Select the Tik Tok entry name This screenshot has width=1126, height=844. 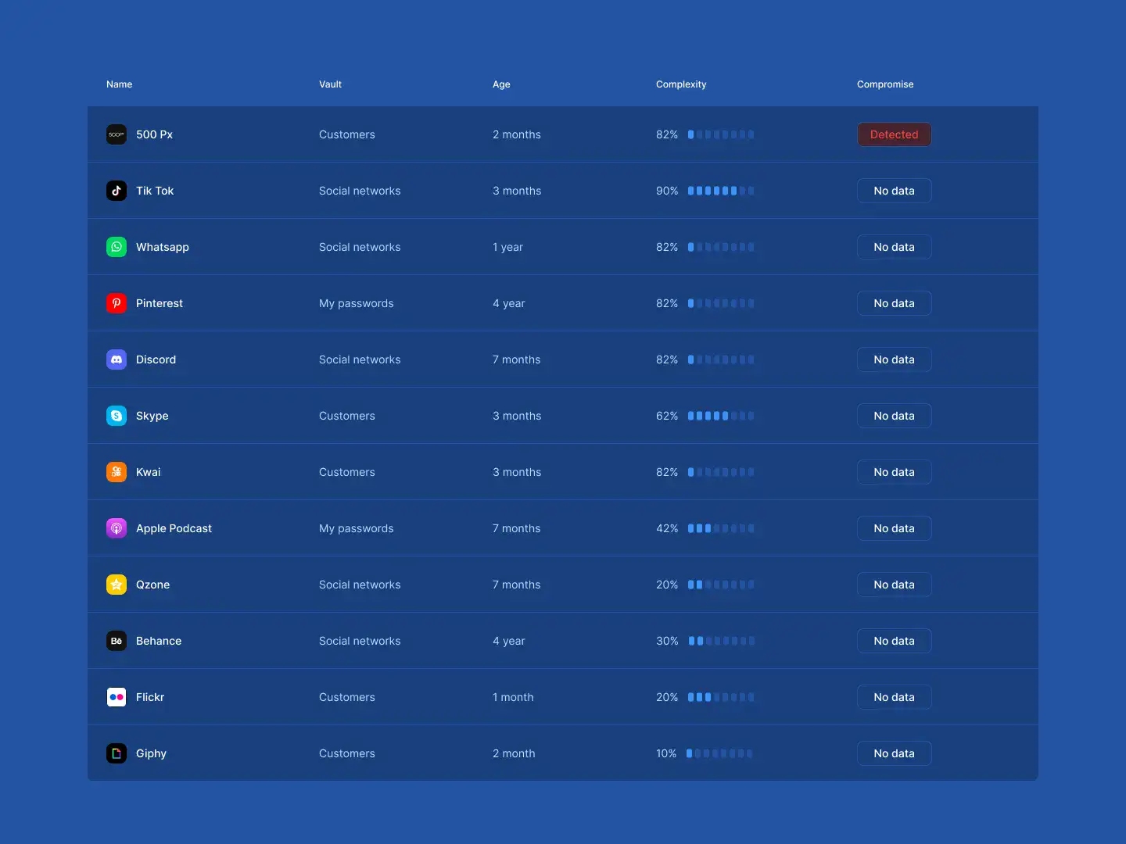(x=155, y=191)
